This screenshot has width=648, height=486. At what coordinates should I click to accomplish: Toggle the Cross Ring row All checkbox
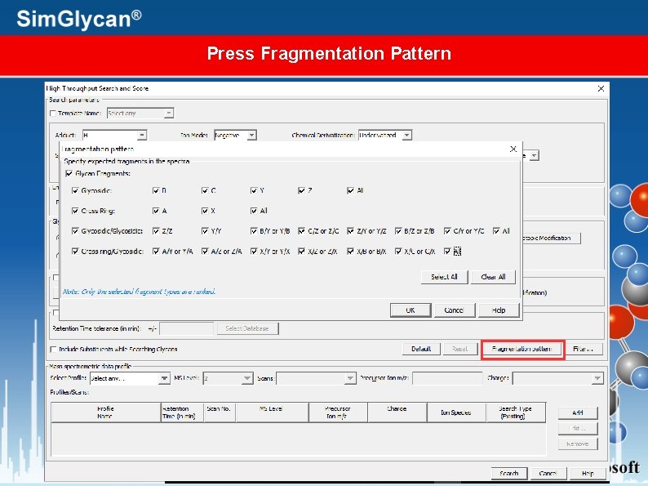254,211
